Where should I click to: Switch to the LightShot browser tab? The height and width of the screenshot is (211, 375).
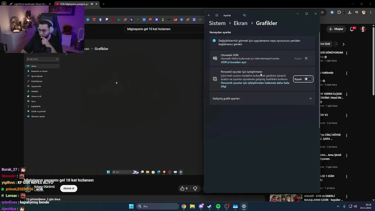[x=30, y=4]
